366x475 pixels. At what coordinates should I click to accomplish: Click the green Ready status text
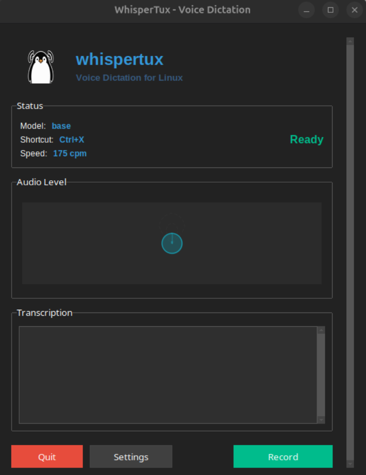(306, 140)
